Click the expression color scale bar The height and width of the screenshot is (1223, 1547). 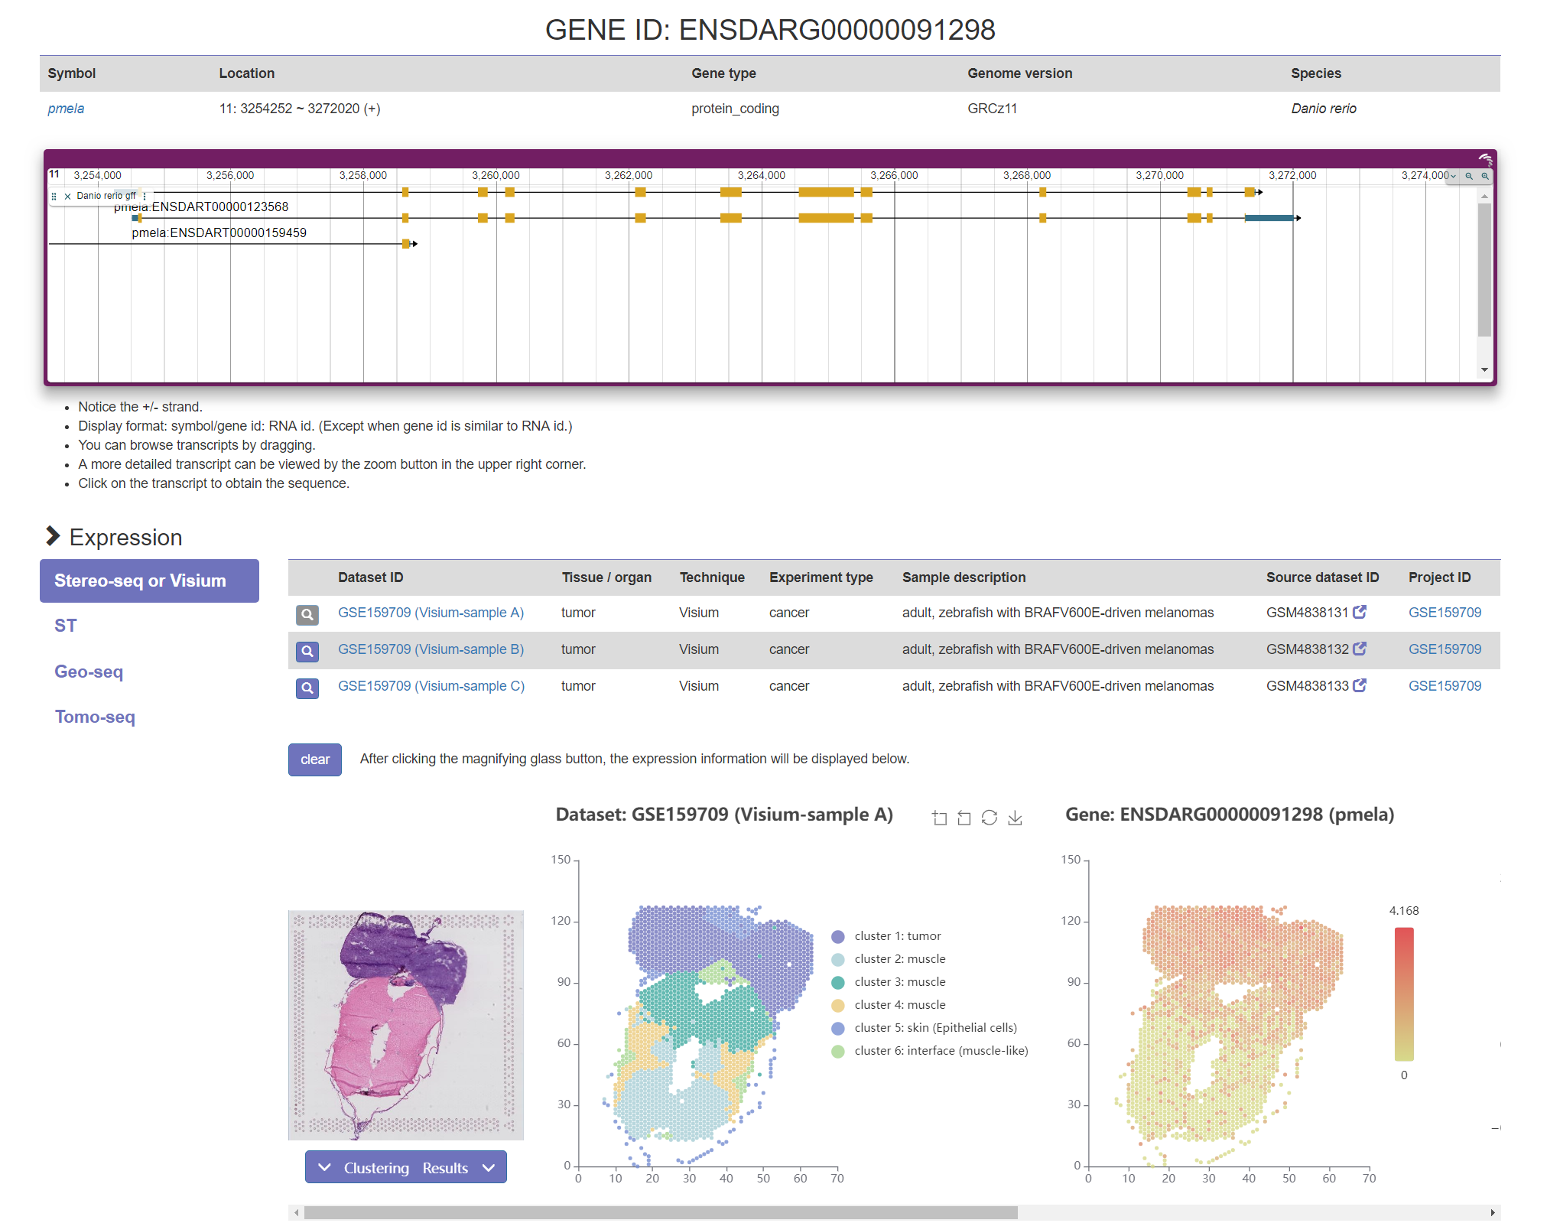(1403, 994)
